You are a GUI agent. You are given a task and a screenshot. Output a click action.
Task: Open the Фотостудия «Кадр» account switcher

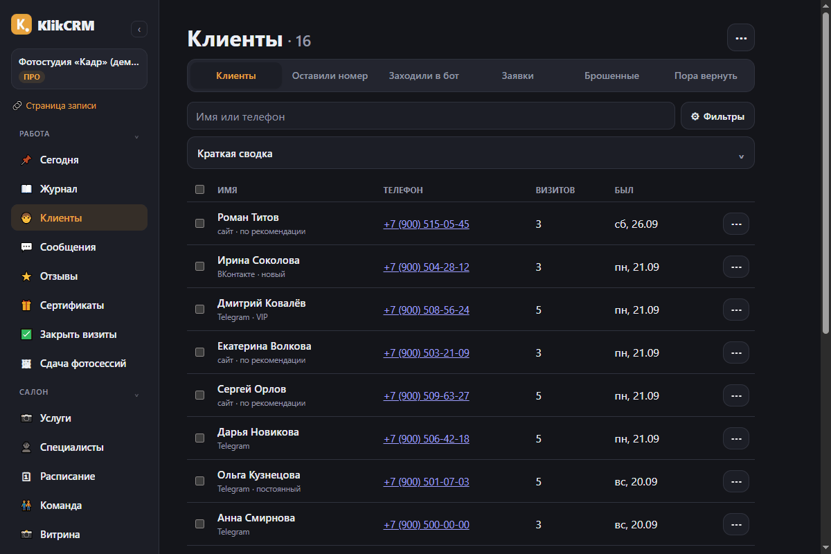pos(79,69)
